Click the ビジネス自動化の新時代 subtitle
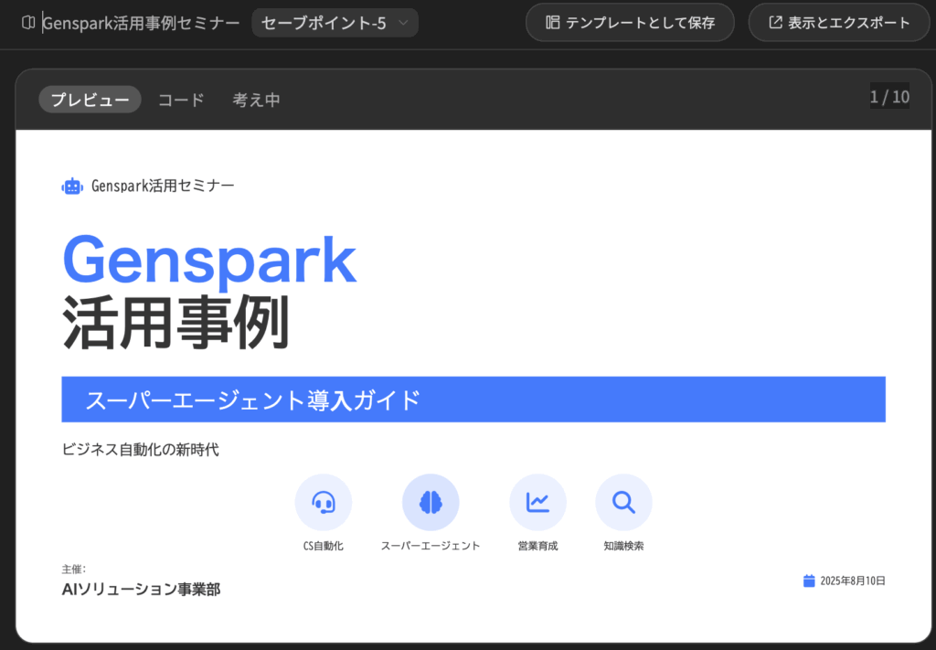936x650 pixels. coord(140,450)
